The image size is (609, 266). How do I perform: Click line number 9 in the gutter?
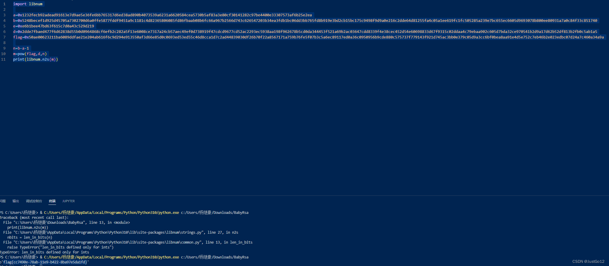pos(4,48)
